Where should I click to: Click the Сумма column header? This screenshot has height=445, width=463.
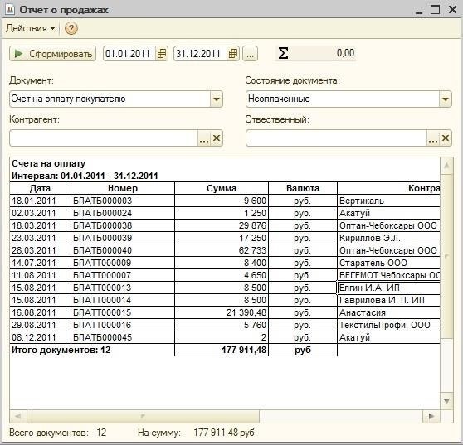click(222, 188)
